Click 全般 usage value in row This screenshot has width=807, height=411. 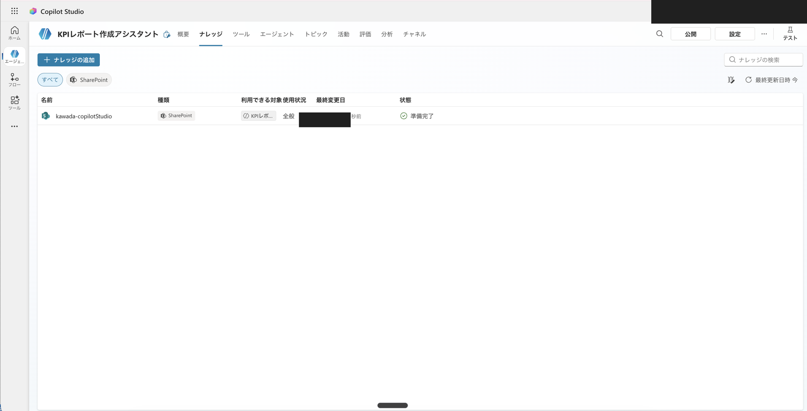[289, 116]
